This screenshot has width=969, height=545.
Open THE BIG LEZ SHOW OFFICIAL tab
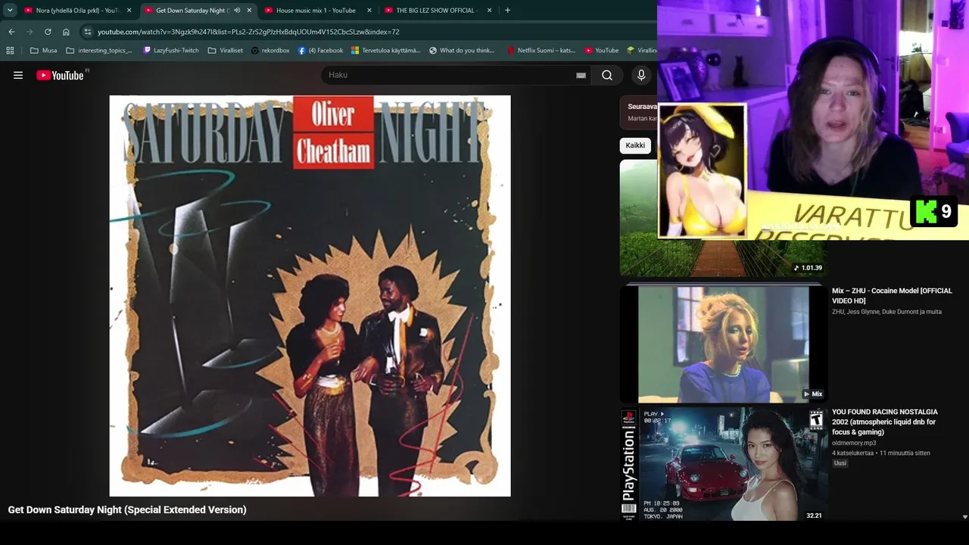(x=435, y=11)
